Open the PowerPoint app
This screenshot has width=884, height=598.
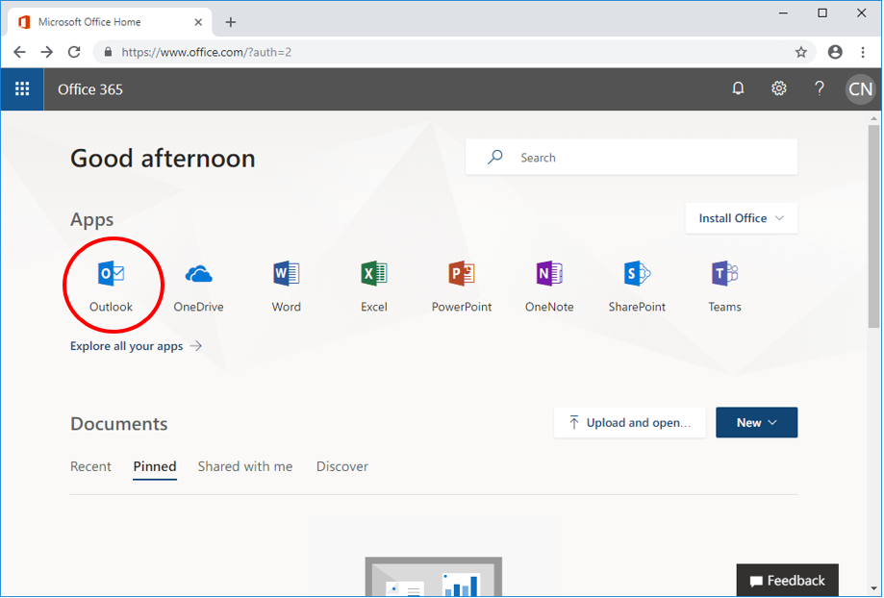coord(462,286)
